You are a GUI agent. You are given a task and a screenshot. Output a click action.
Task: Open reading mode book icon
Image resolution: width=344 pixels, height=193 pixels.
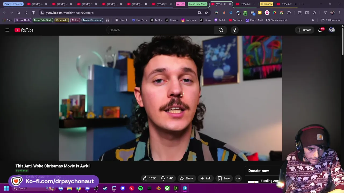coord(307,13)
